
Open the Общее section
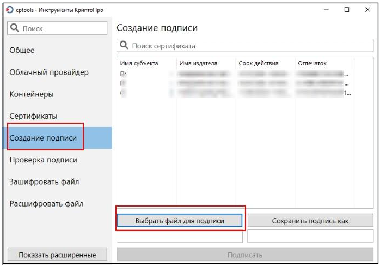click(x=22, y=50)
